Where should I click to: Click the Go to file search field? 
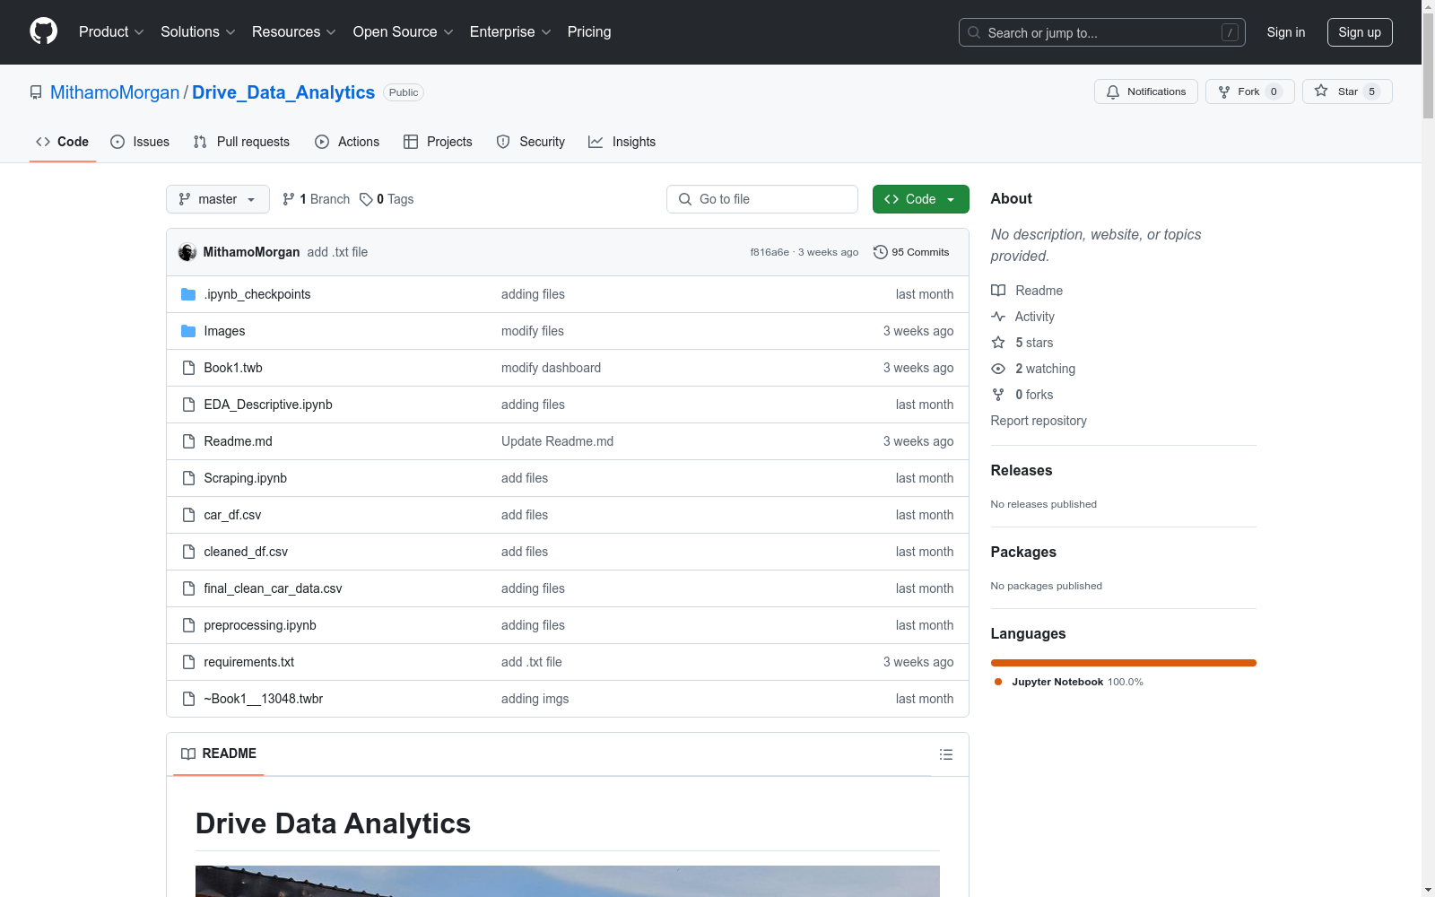(x=762, y=199)
